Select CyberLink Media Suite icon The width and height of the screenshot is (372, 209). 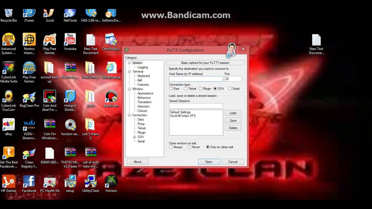(x=9, y=72)
